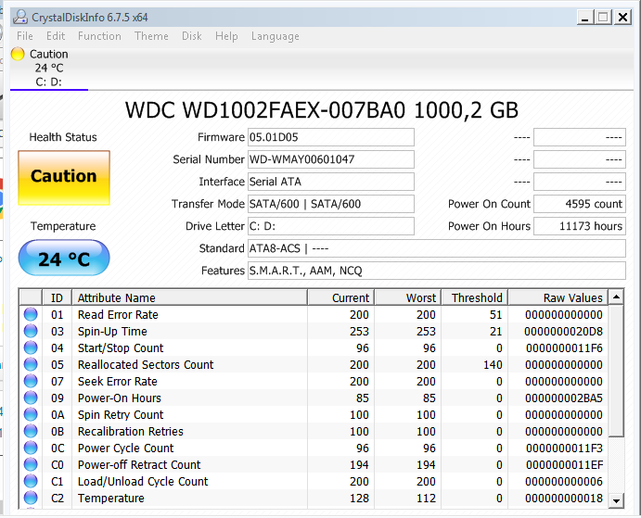The height and width of the screenshot is (518, 641).
Task: Click the Worst column header
Action: point(408,297)
